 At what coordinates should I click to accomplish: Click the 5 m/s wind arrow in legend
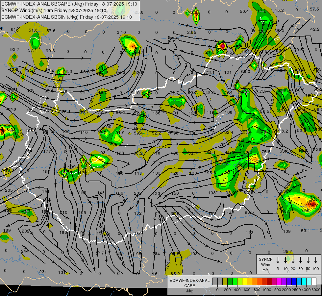(278, 260)
